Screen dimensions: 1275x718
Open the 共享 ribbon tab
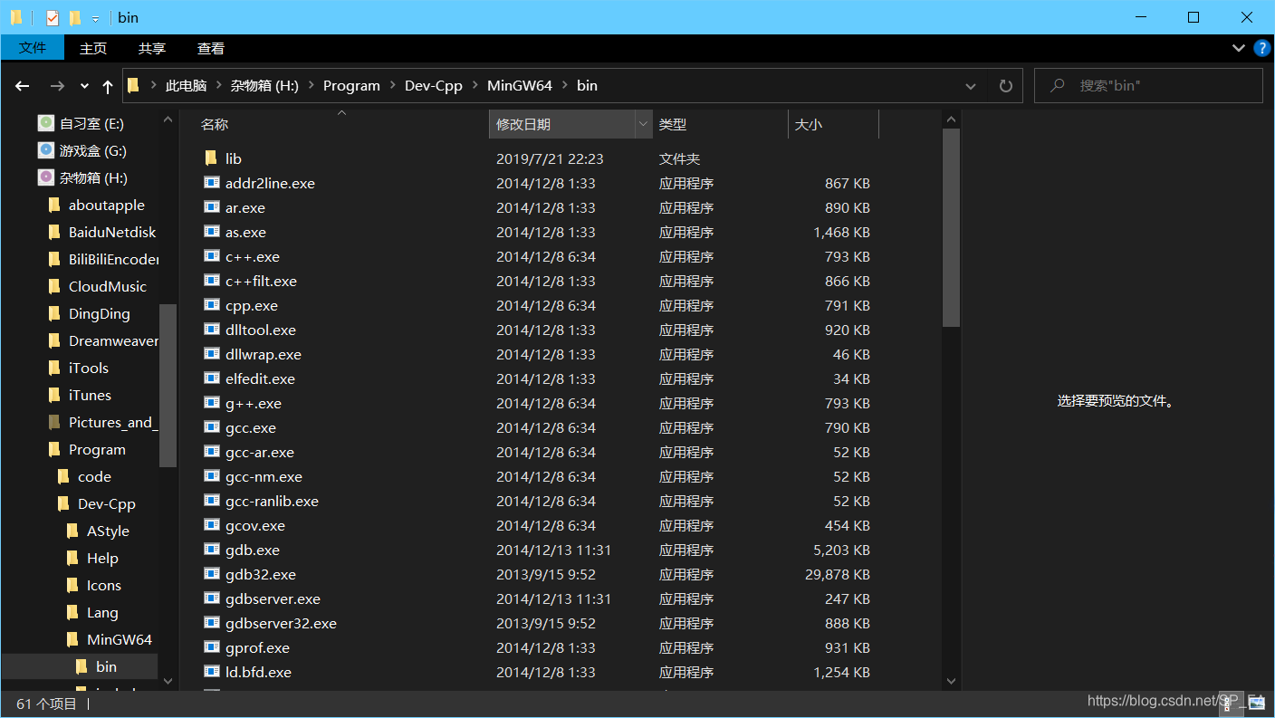[x=152, y=48]
